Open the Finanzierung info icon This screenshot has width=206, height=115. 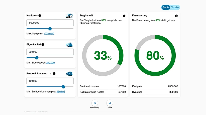176,16
